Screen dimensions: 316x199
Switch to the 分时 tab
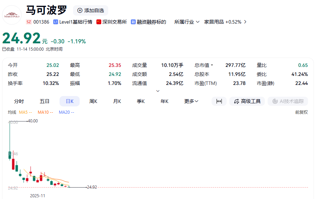19,101
